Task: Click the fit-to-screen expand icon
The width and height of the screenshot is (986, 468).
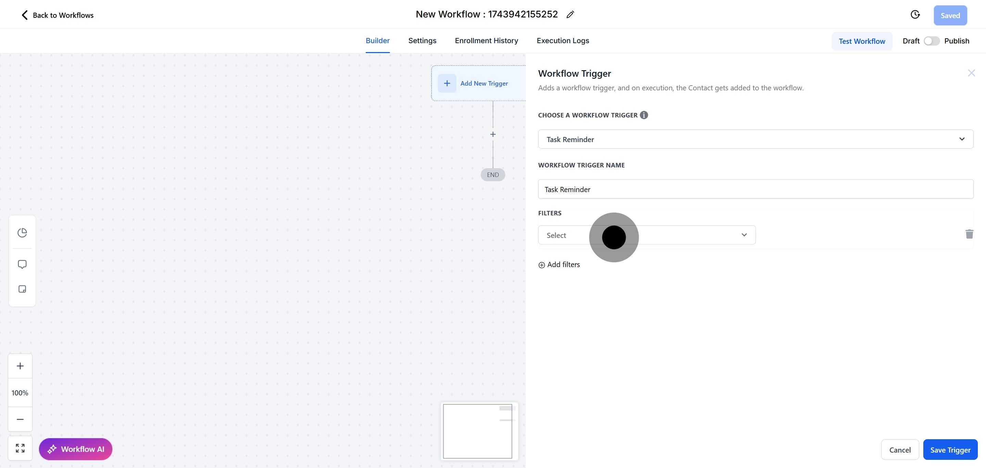Action: click(x=20, y=448)
